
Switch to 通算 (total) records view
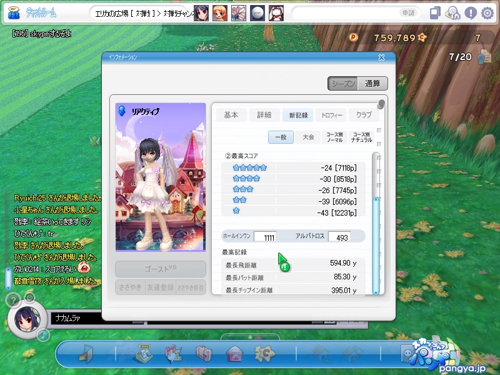[x=373, y=84]
